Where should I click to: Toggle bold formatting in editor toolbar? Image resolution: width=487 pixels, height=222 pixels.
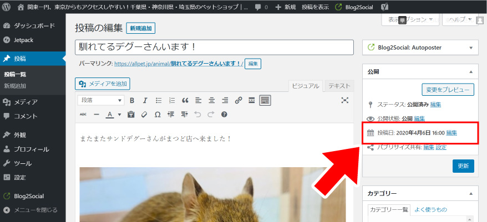click(132, 100)
